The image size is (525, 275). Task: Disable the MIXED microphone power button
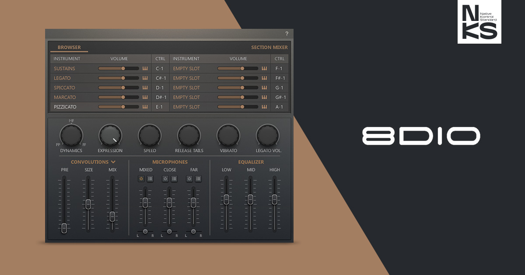pyautogui.click(x=140, y=179)
